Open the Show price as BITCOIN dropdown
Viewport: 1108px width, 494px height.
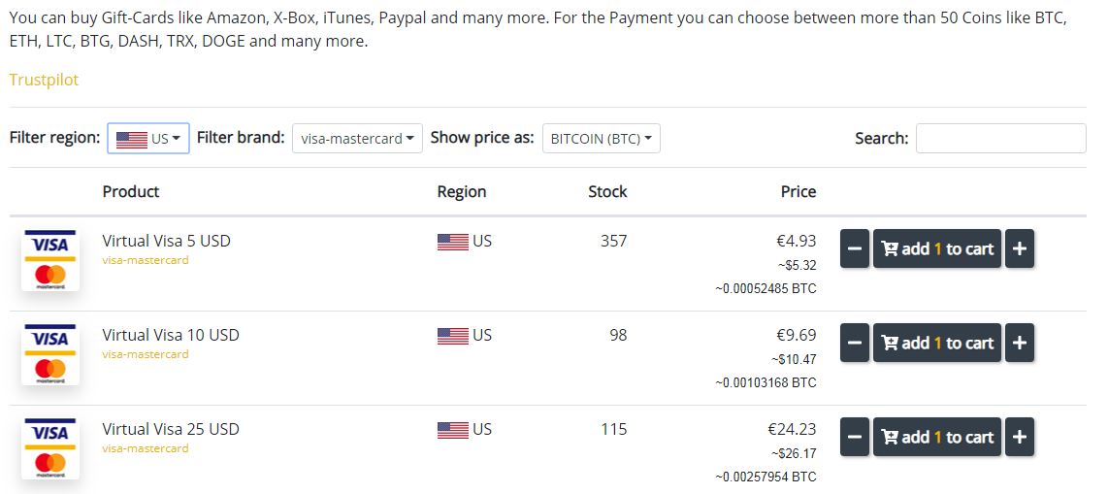[x=602, y=138]
